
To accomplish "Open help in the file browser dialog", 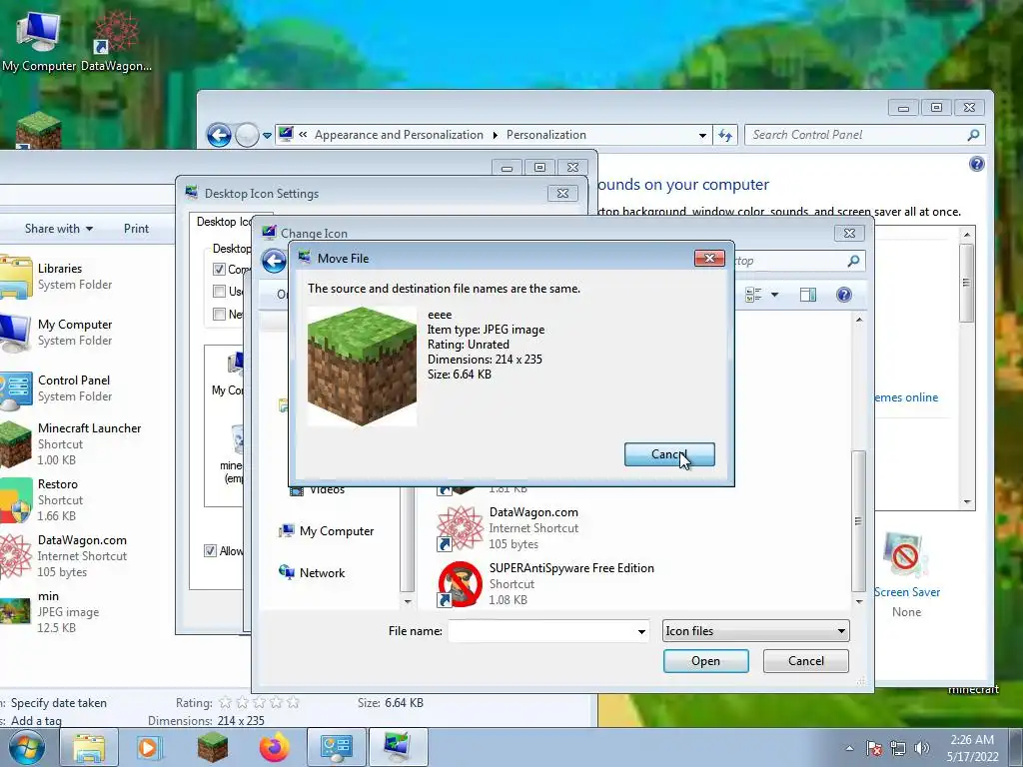I will (x=843, y=295).
